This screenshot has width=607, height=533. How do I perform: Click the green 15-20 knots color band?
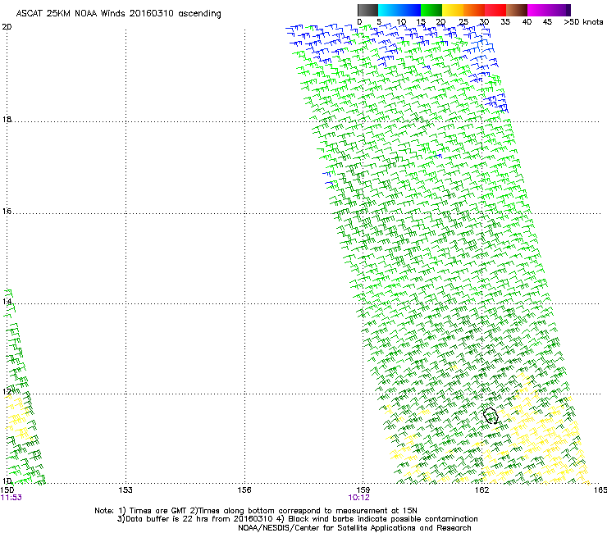coord(431,10)
